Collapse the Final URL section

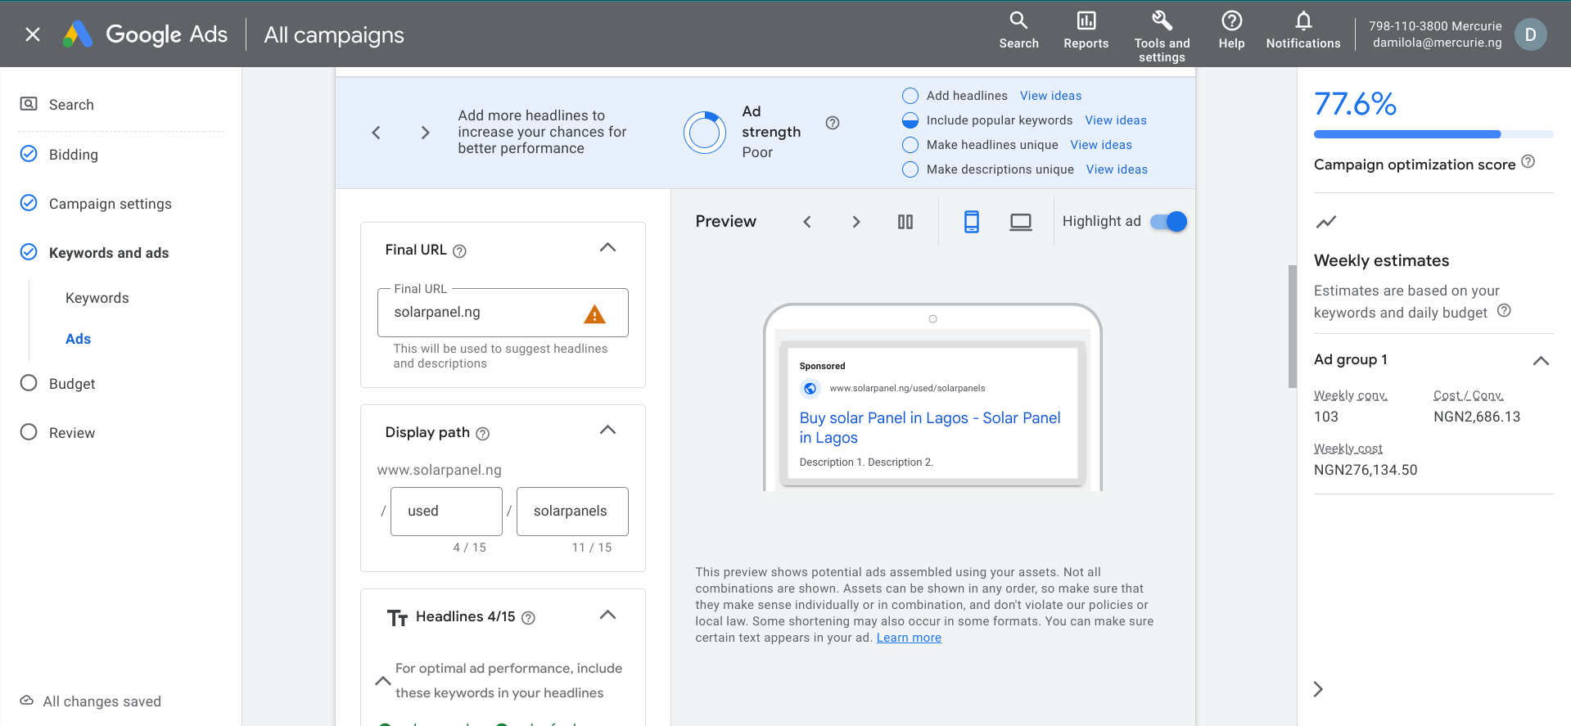(607, 247)
